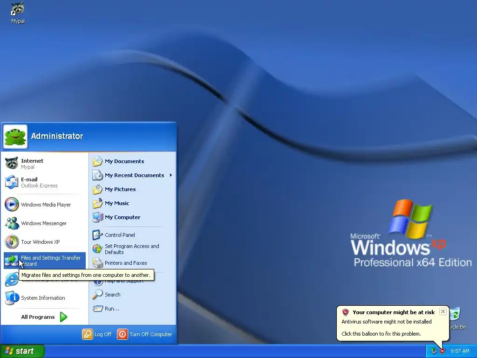
Task: Expand My Recent Documents submenu arrow
Action: (x=170, y=175)
